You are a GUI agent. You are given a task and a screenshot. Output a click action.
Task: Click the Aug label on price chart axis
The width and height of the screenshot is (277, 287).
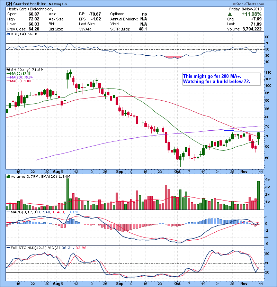(x=57, y=171)
